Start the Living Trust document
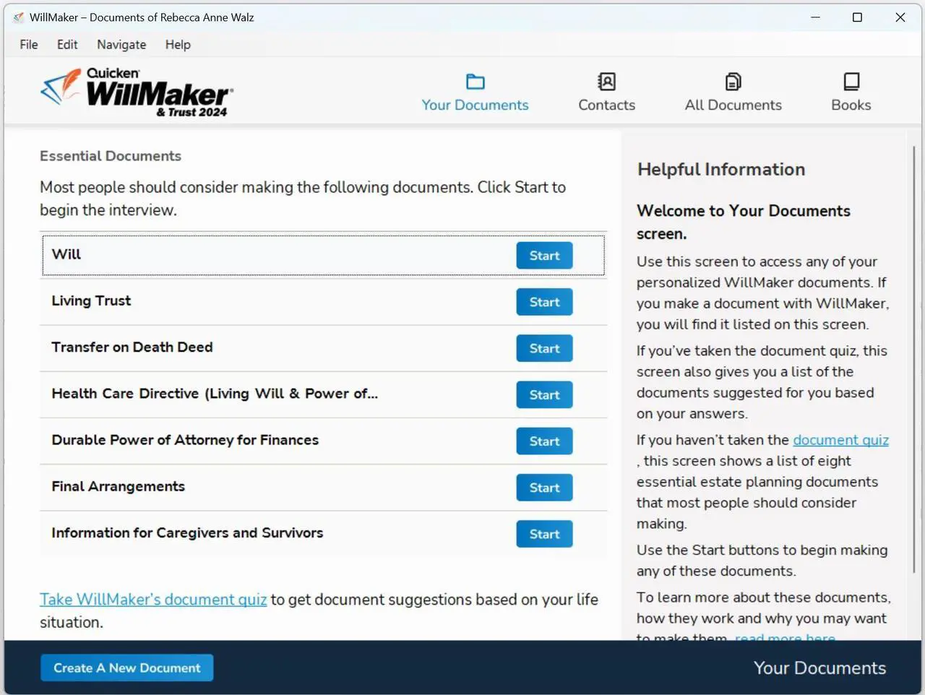The width and height of the screenshot is (925, 695). coord(544,302)
